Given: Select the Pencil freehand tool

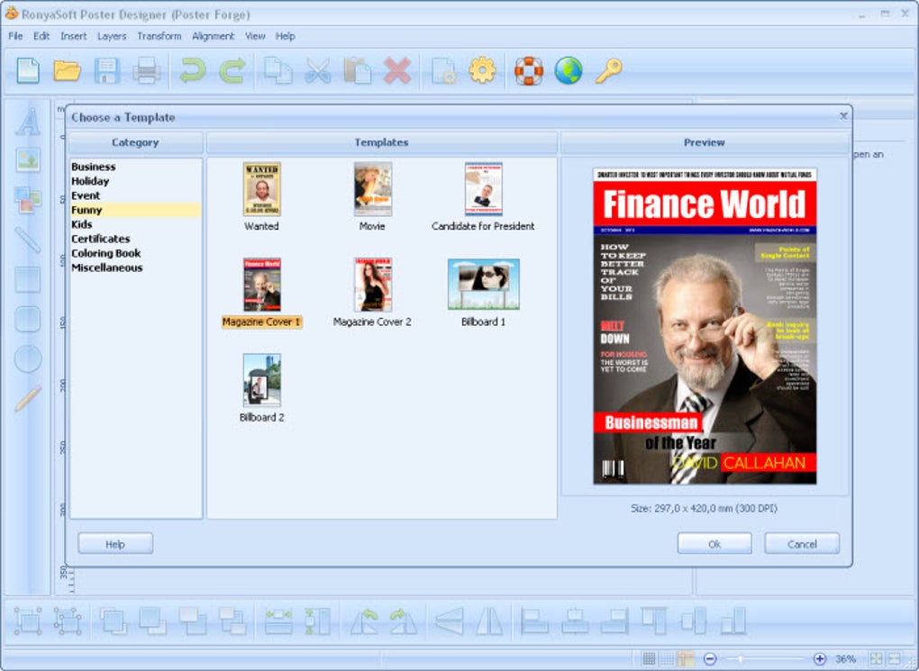Looking at the screenshot, I should pos(28,398).
